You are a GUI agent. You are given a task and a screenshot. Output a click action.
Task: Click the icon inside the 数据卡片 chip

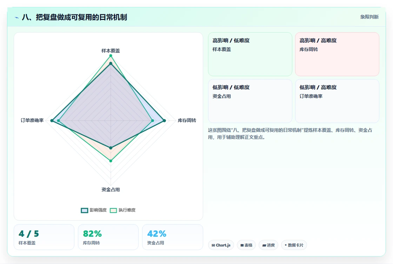[286, 245]
